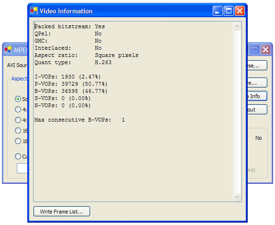Viewport: 275px width, 225px height.
Task: Close the background MPEG4 window
Action: (265, 50)
